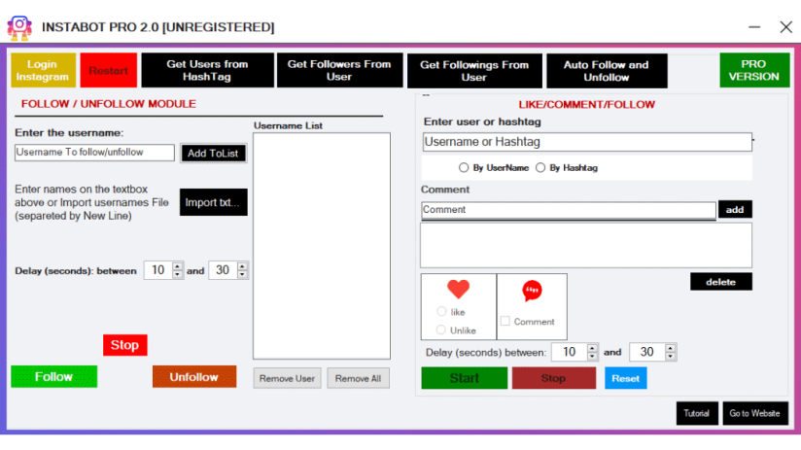Click the green PRO VERSION button
This screenshot has width=801, height=450.
pos(754,71)
